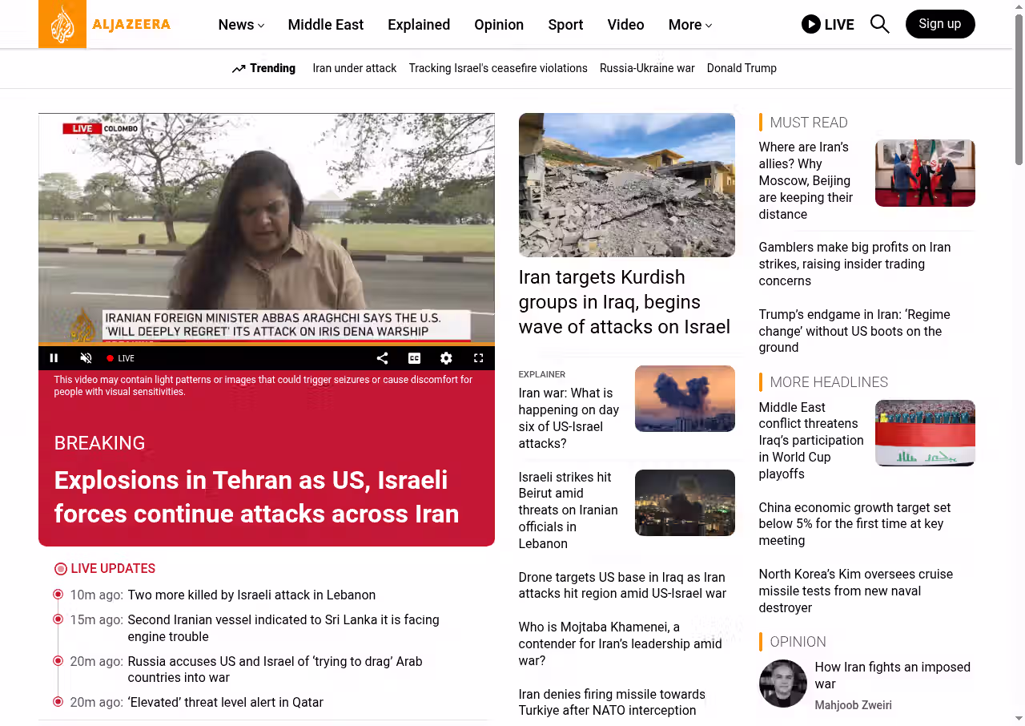Click the Trending arrow icon
The width and height of the screenshot is (1025, 726).
pos(239,69)
